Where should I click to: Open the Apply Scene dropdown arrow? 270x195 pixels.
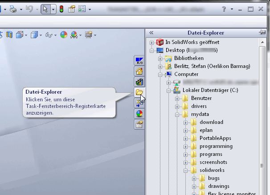[x=80, y=36]
